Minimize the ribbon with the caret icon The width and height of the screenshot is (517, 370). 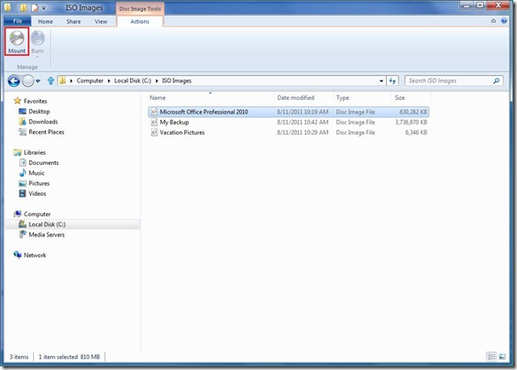[x=493, y=21]
